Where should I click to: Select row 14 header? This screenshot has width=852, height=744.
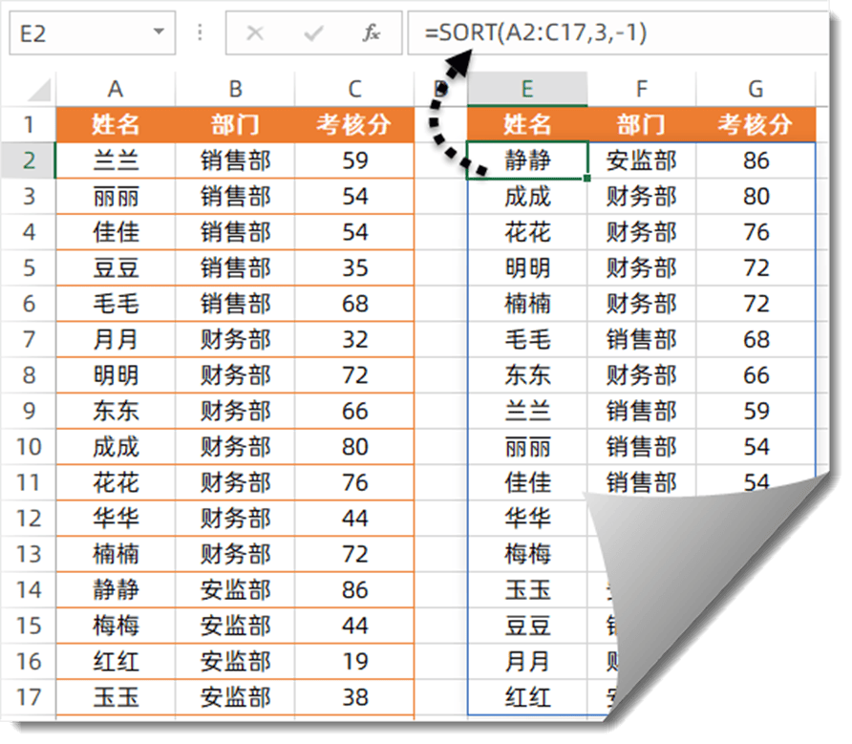tap(29, 589)
